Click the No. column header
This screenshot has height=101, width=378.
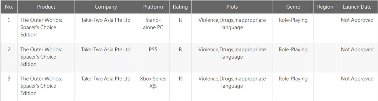(x=9, y=7)
